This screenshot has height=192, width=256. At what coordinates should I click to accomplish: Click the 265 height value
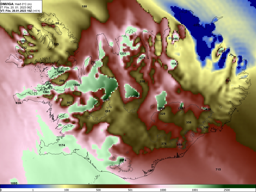click(108, 111)
